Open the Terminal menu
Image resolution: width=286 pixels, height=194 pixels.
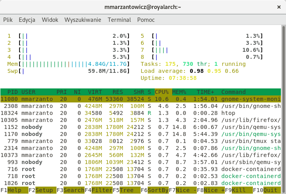[x=119, y=20]
